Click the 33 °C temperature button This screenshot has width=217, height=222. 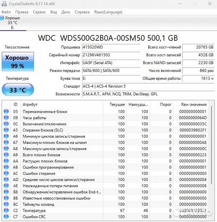[x=18, y=90]
